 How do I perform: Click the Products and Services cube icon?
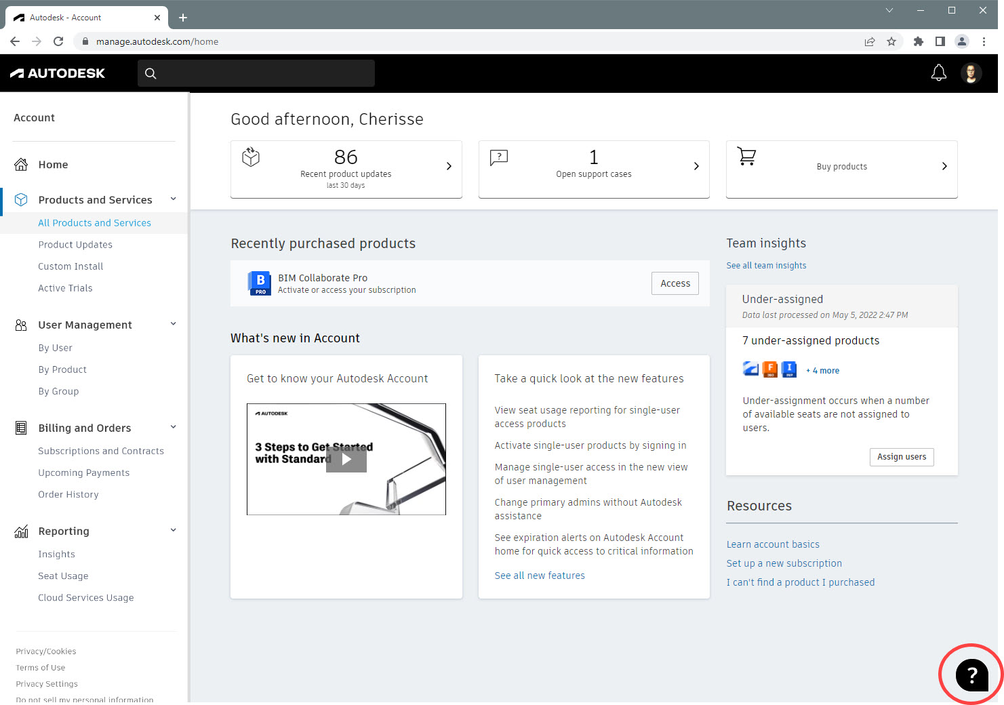21,199
